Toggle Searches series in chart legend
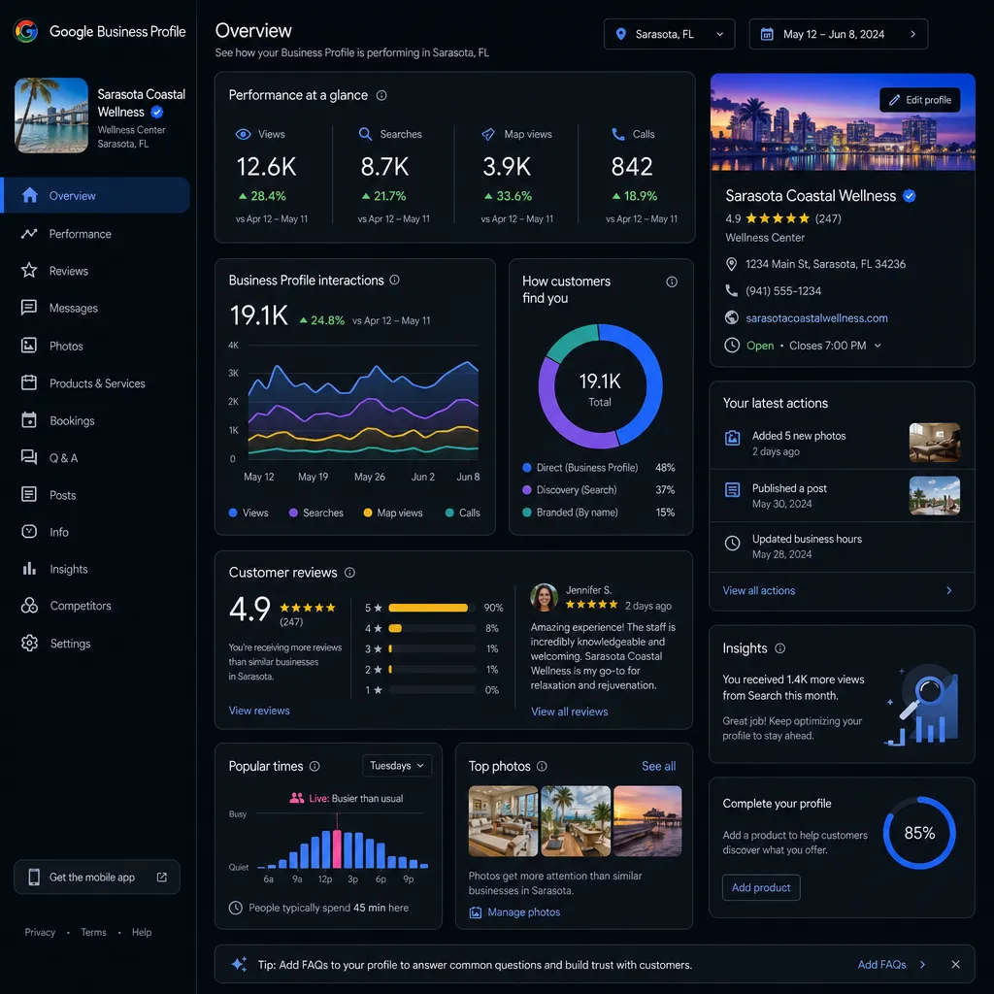Viewport: 994px width, 994px height. [316, 513]
